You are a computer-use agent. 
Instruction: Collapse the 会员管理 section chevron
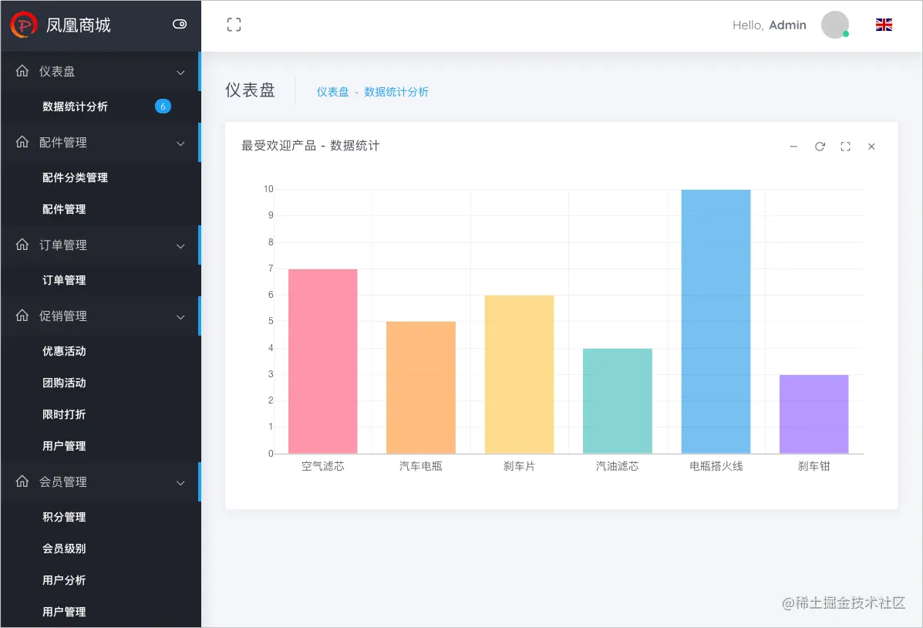180,482
